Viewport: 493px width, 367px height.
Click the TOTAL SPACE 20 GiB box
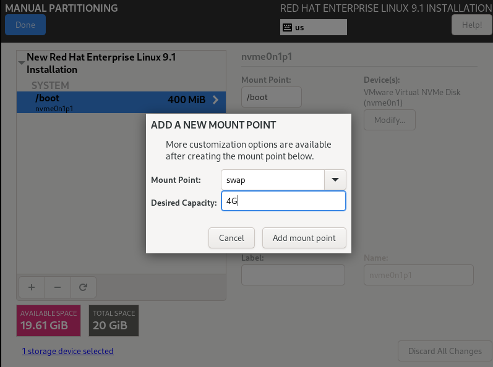tap(113, 321)
